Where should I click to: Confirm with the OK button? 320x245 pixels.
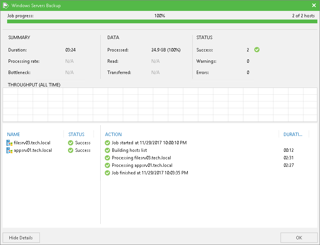[299, 237]
